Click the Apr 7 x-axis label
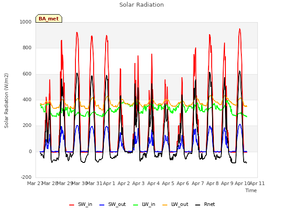The height and width of the screenshot is (213, 284). (x=198, y=183)
